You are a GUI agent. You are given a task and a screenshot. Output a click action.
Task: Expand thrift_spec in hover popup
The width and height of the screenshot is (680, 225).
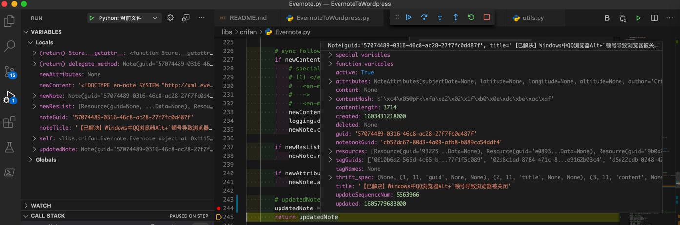click(x=330, y=177)
